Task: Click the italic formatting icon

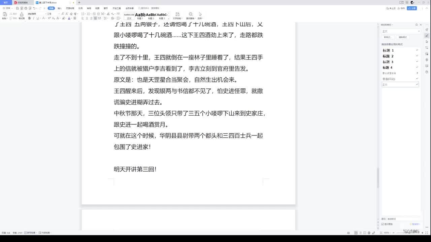Action: pos(33,18)
